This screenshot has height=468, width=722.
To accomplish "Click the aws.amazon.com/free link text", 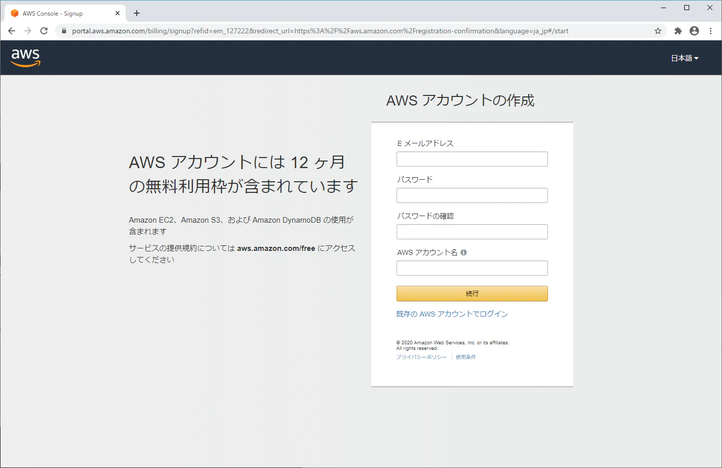I will point(276,248).
